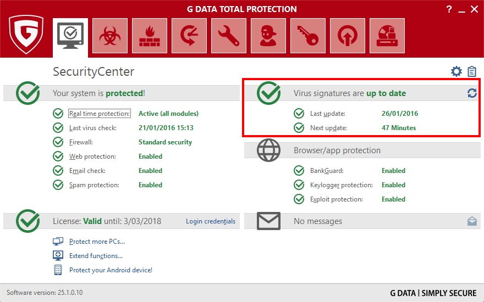
Task: Click the Protect more PCs computer icon
Action: click(x=58, y=241)
